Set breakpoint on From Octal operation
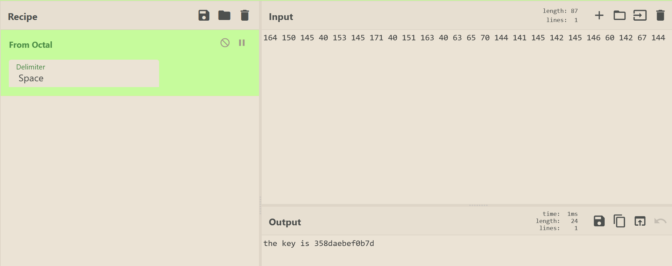 point(242,43)
